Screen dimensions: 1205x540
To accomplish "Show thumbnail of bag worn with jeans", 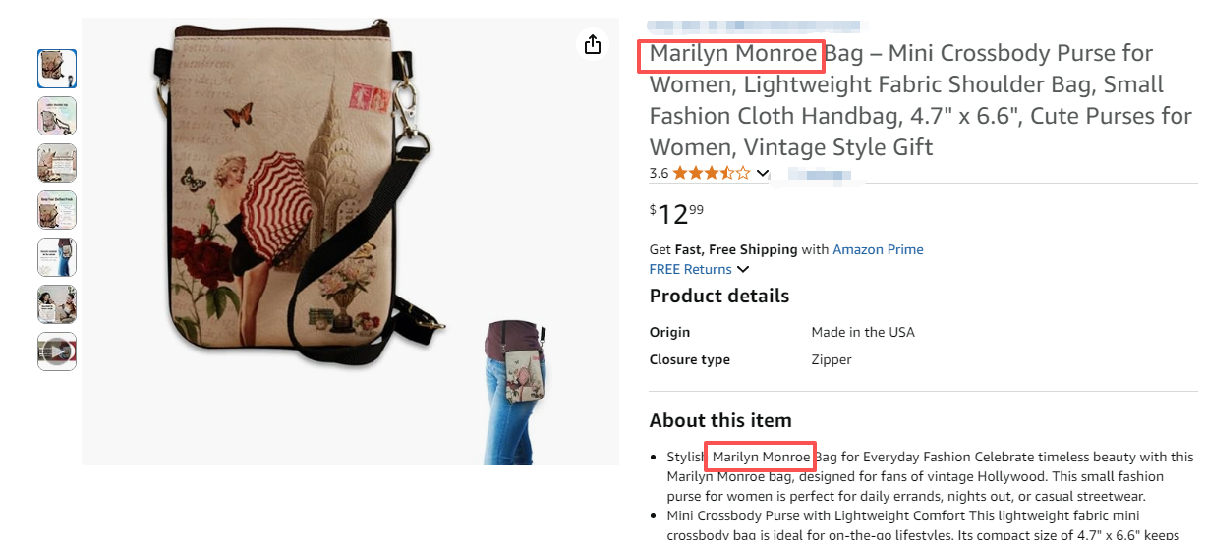I will pyautogui.click(x=57, y=257).
